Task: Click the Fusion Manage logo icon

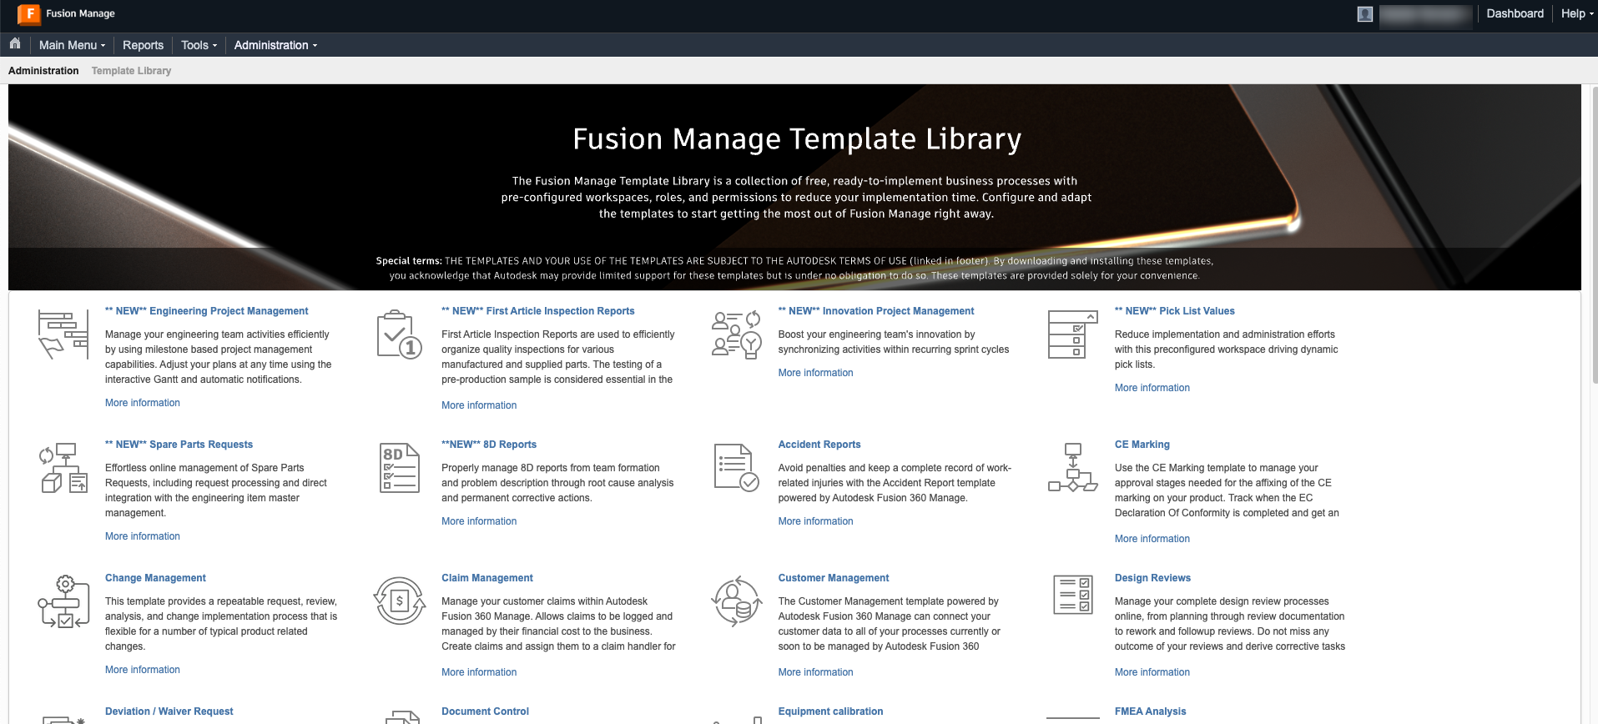Action: pos(29,14)
